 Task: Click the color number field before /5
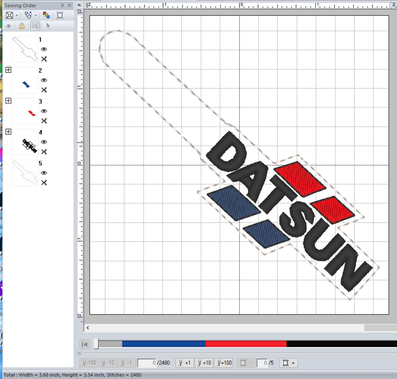click(x=262, y=363)
